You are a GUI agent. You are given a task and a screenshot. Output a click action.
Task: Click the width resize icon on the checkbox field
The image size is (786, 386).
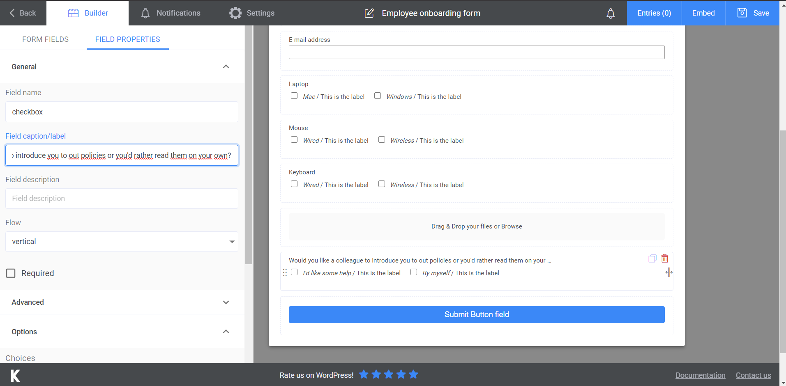[x=669, y=272]
